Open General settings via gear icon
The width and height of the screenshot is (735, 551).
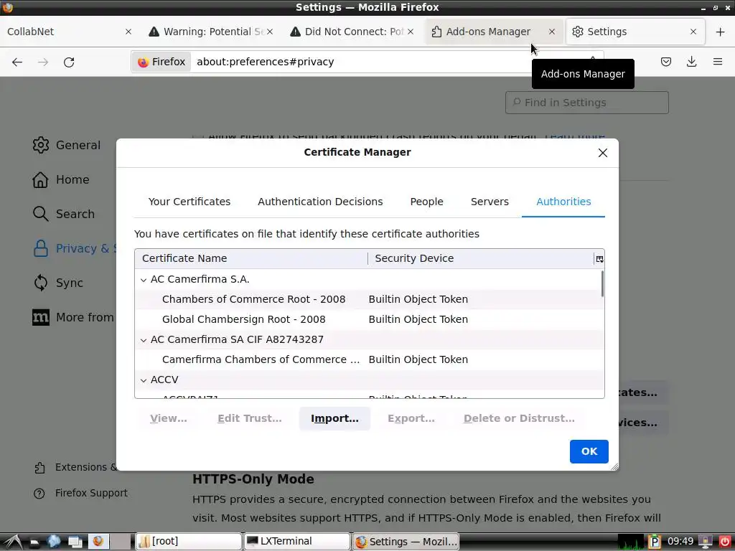[41, 145]
